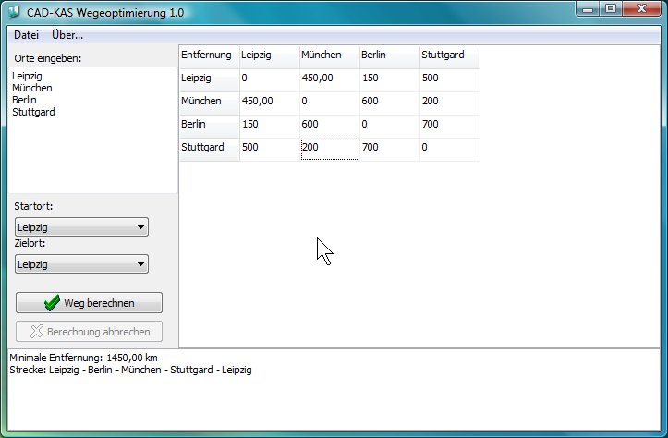This screenshot has height=438, width=668.
Task: Select the Leipzig to München cell 450,00
Action: tap(329, 79)
